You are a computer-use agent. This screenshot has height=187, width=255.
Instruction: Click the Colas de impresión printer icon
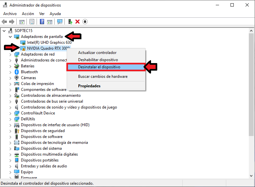coord(17,84)
